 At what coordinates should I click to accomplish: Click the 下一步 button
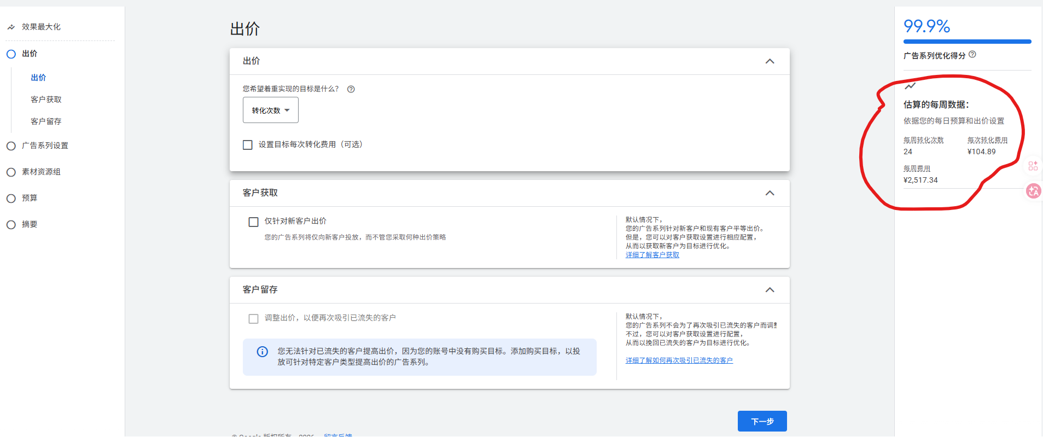[x=762, y=421]
